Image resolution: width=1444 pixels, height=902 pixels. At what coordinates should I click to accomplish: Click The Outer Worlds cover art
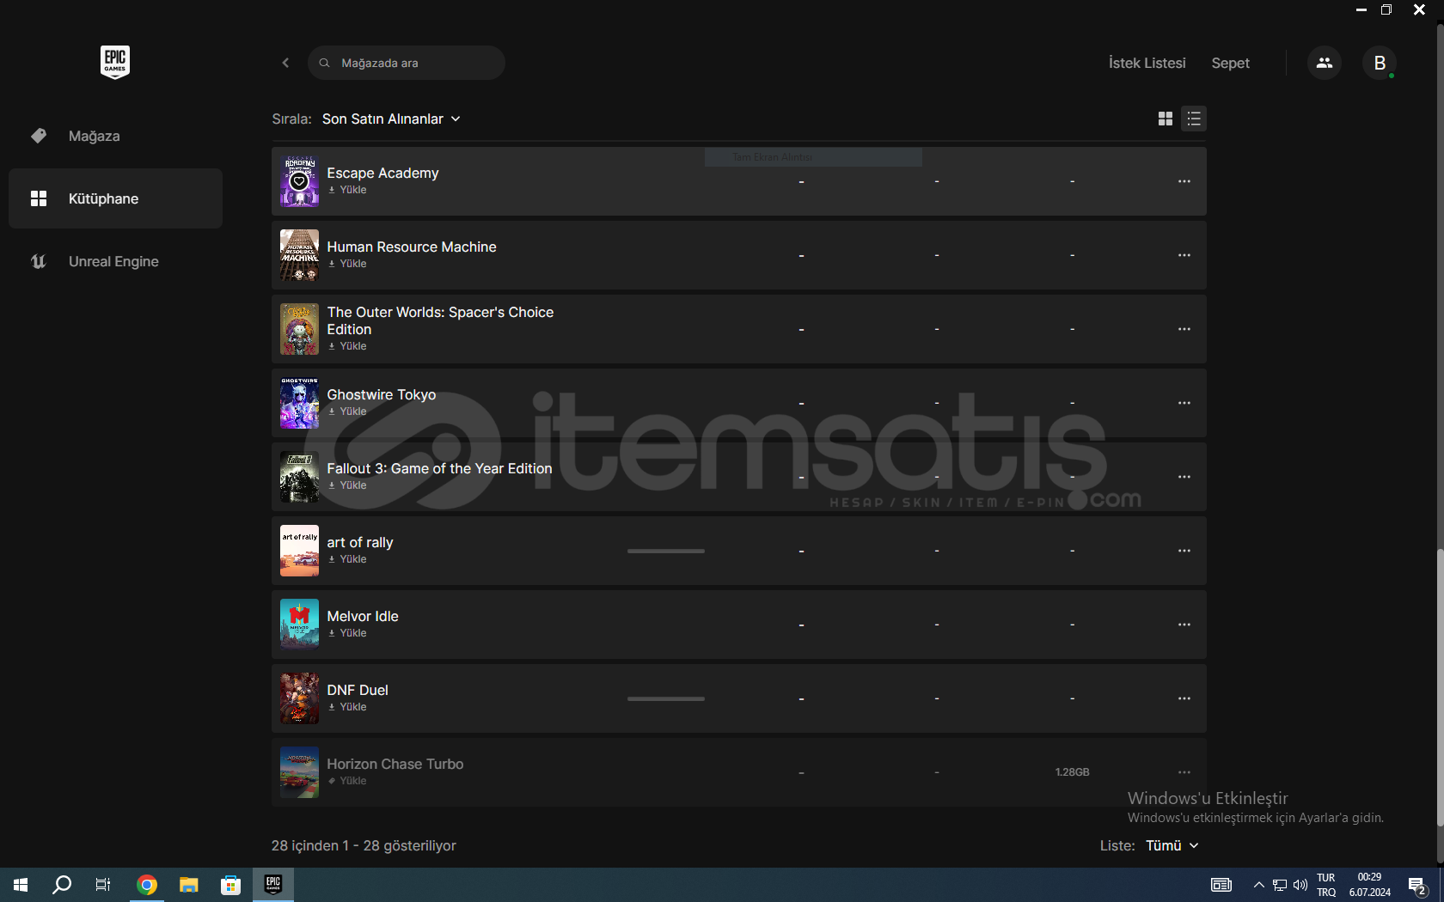pos(299,329)
